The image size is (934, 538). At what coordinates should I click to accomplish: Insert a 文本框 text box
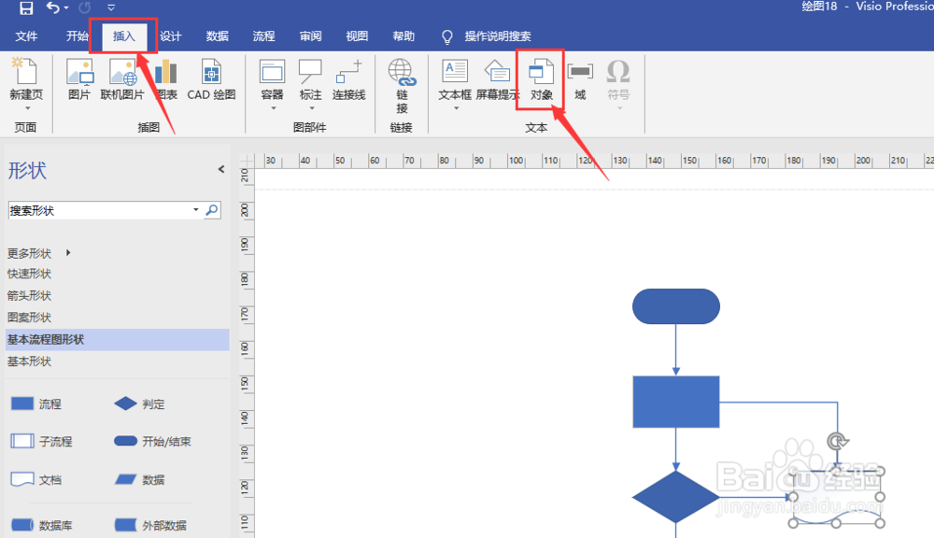pyautogui.click(x=453, y=79)
